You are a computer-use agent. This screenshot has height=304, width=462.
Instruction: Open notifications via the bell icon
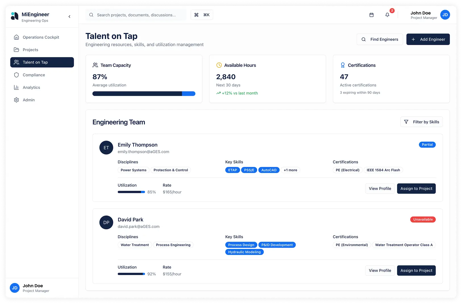click(x=387, y=15)
